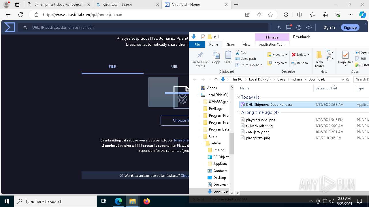Open browser extensions icon
This screenshot has height=207, width=369.
point(286,15)
